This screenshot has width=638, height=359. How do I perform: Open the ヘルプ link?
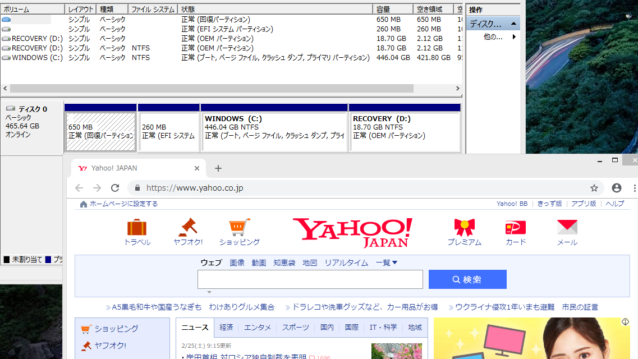pyautogui.click(x=615, y=204)
